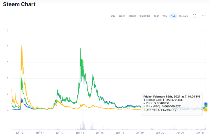This screenshot has width=209, height=136.
Task: Click the Jul '16 axis label
Action: [19, 133]
